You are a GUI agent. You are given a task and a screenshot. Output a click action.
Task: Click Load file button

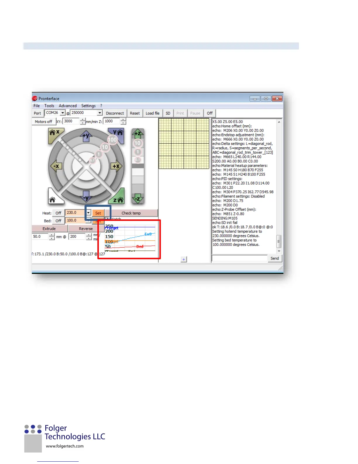(153, 113)
